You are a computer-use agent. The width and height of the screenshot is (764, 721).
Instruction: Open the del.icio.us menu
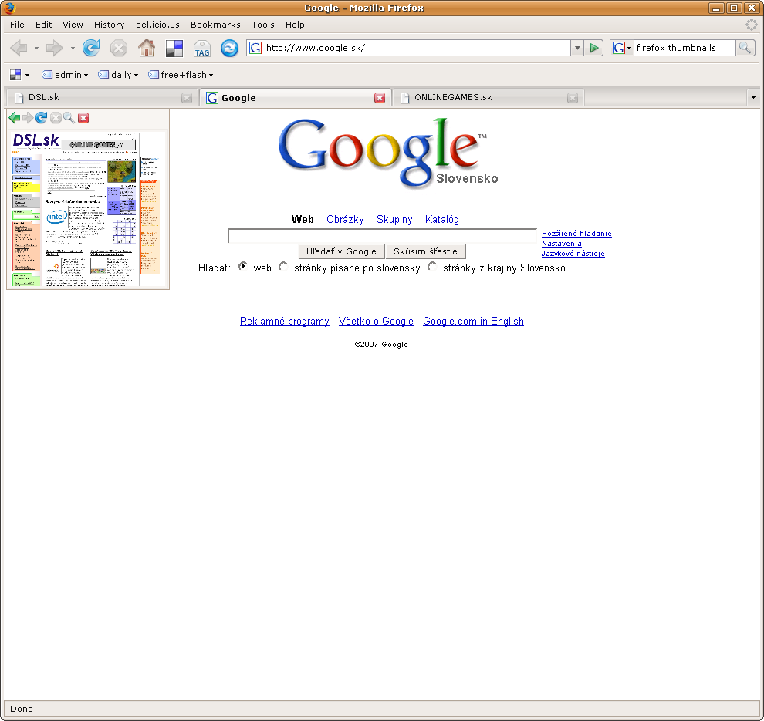pos(157,25)
